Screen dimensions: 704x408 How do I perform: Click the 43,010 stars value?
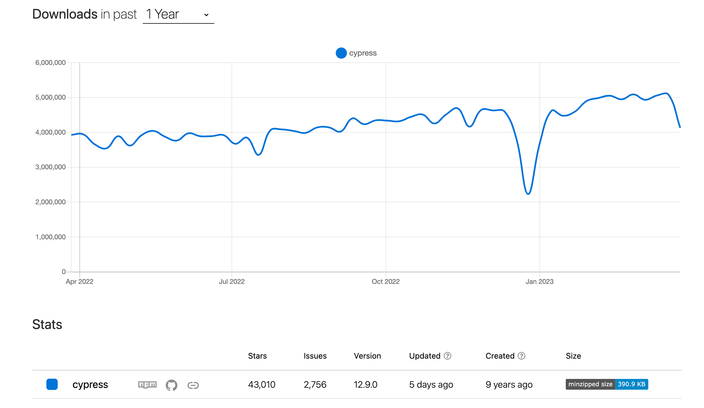coord(262,385)
